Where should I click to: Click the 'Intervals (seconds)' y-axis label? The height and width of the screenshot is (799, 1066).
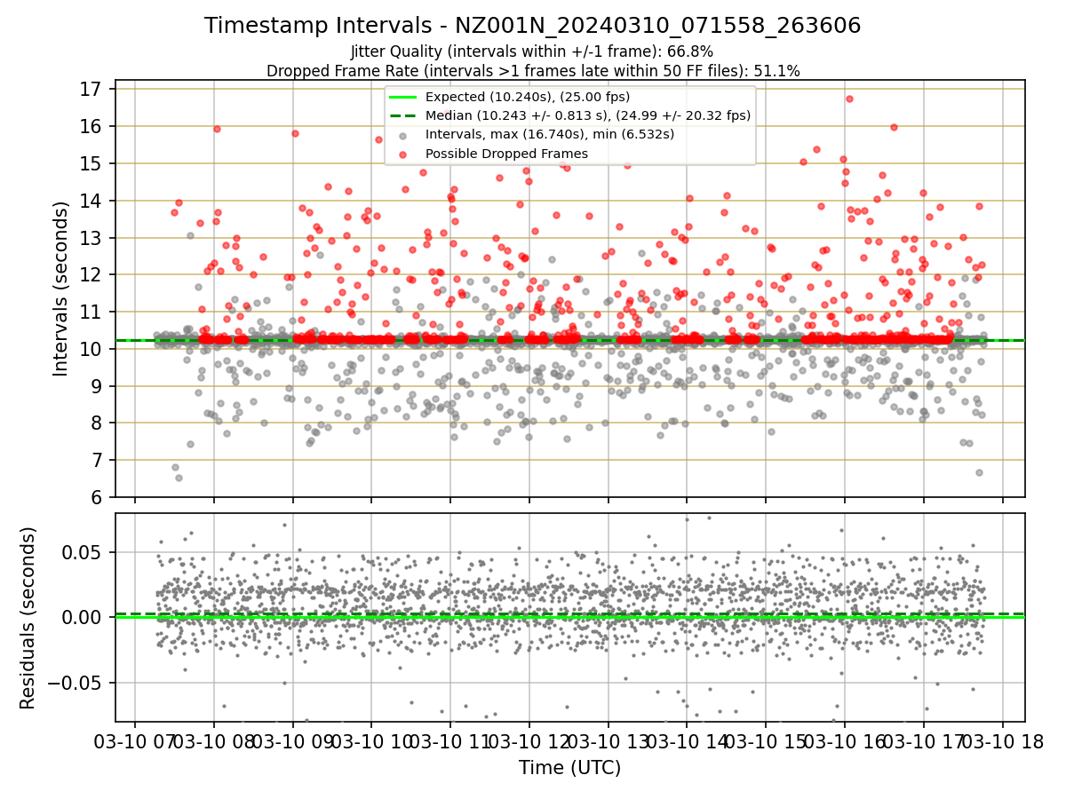pos(61,289)
